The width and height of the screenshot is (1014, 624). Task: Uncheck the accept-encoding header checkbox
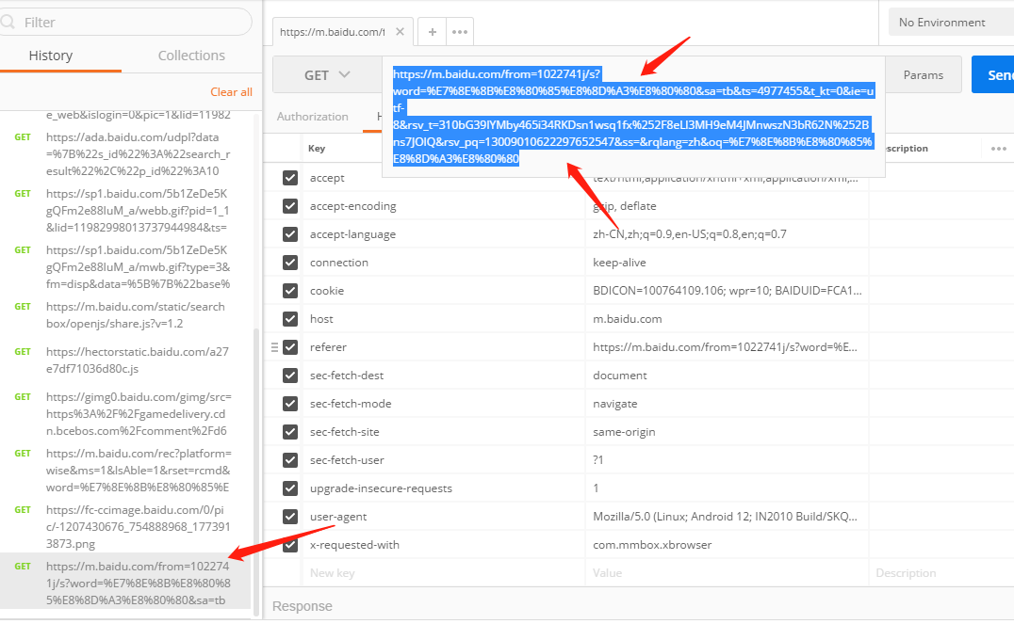[290, 206]
